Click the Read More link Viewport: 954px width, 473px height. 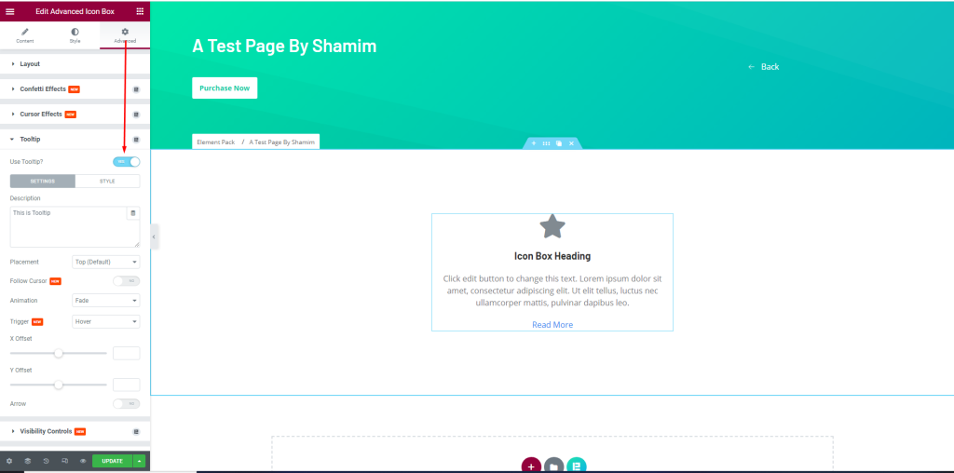(x=552, y=325)
